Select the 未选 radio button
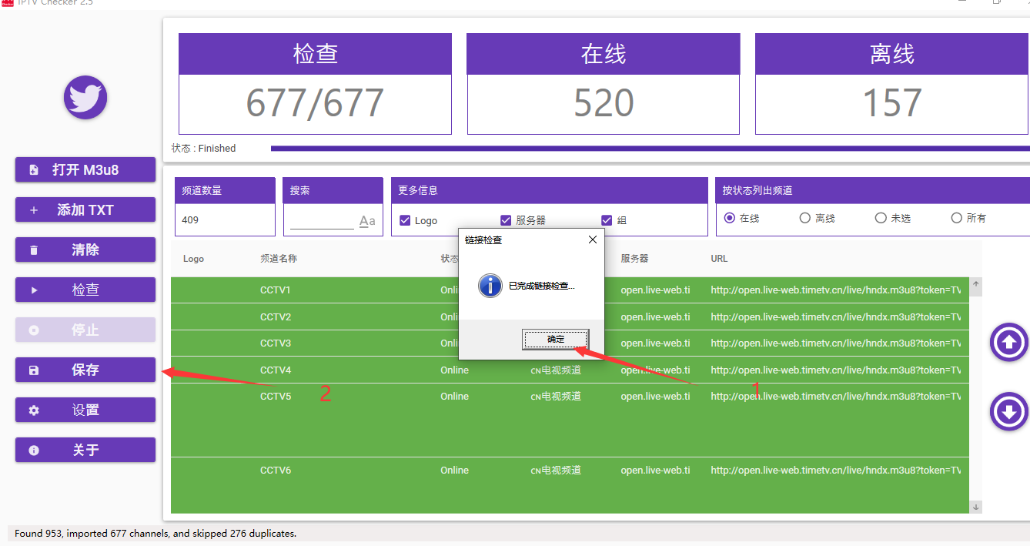This screenshot has height=546, width=1030. 881,218
